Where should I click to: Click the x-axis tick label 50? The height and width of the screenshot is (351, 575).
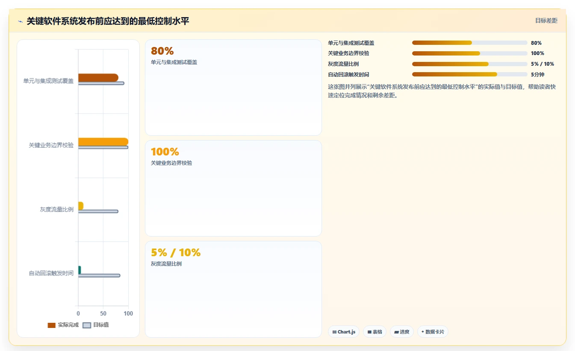(x=103, y=313)
